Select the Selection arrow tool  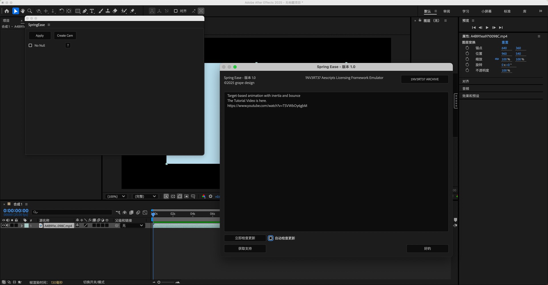click(x=15, y=11)
